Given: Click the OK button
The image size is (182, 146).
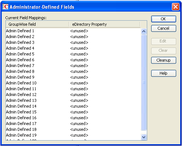Looking at the screenshot, I should (164, 19).
